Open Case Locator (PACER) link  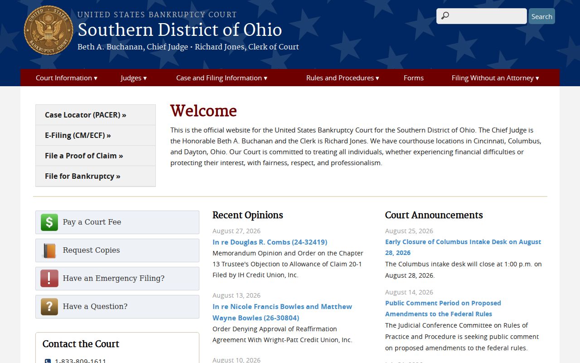96,115
